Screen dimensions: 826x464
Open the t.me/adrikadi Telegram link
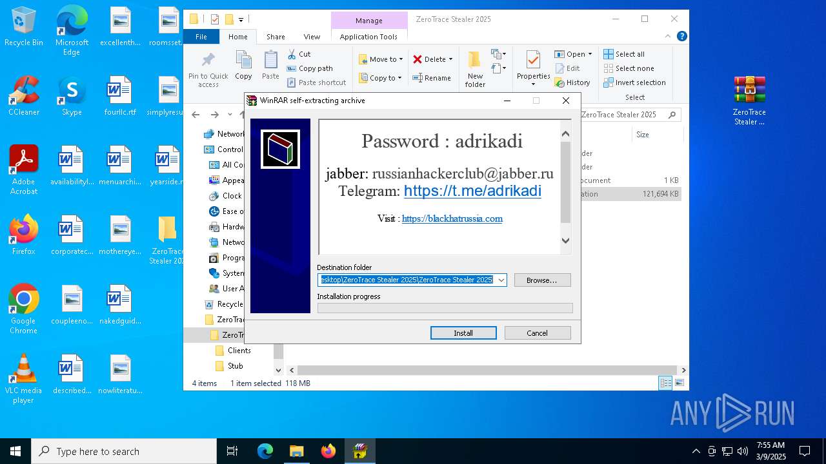coord(472,191)
